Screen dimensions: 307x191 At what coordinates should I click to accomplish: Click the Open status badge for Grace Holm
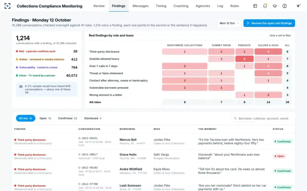(x=279, y=156)
